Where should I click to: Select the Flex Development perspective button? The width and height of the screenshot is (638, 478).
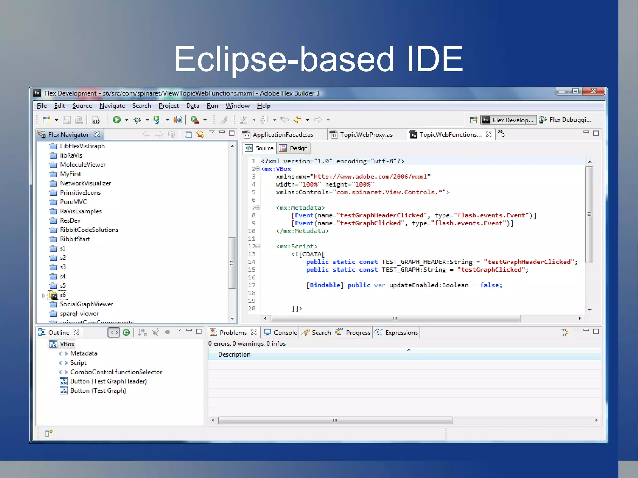pos(508,120)
